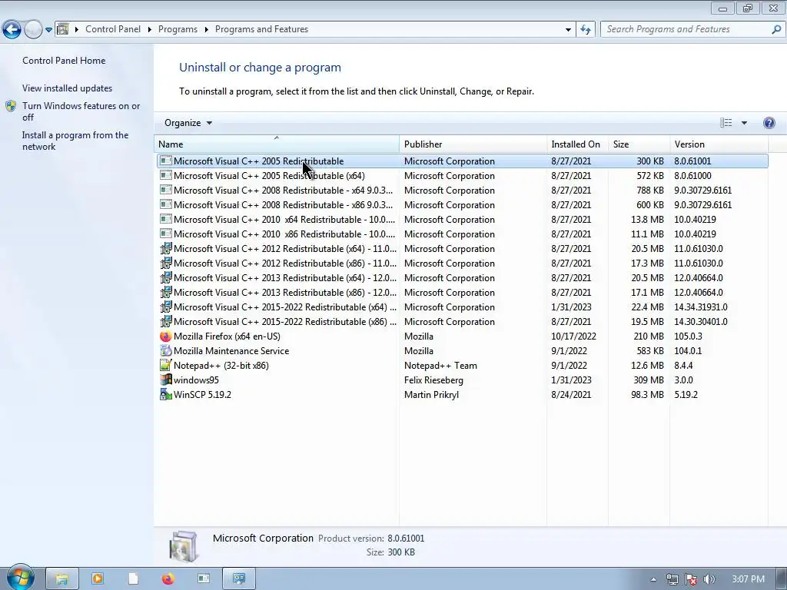Select windows95 program name
787x590 pixels.
pyautogui.click(x=196, y=380)
